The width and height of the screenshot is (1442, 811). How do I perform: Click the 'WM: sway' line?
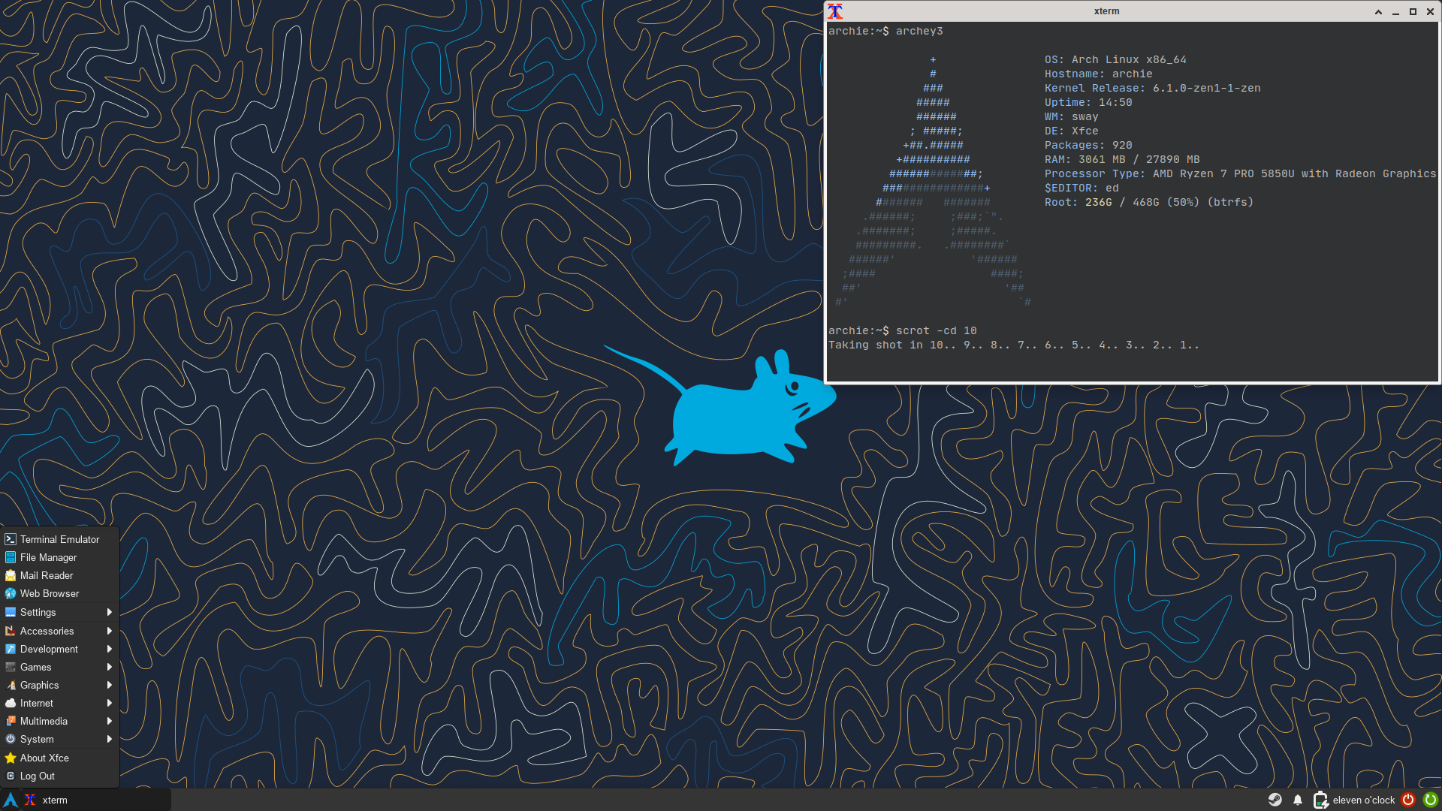[x=1071, y=116]
